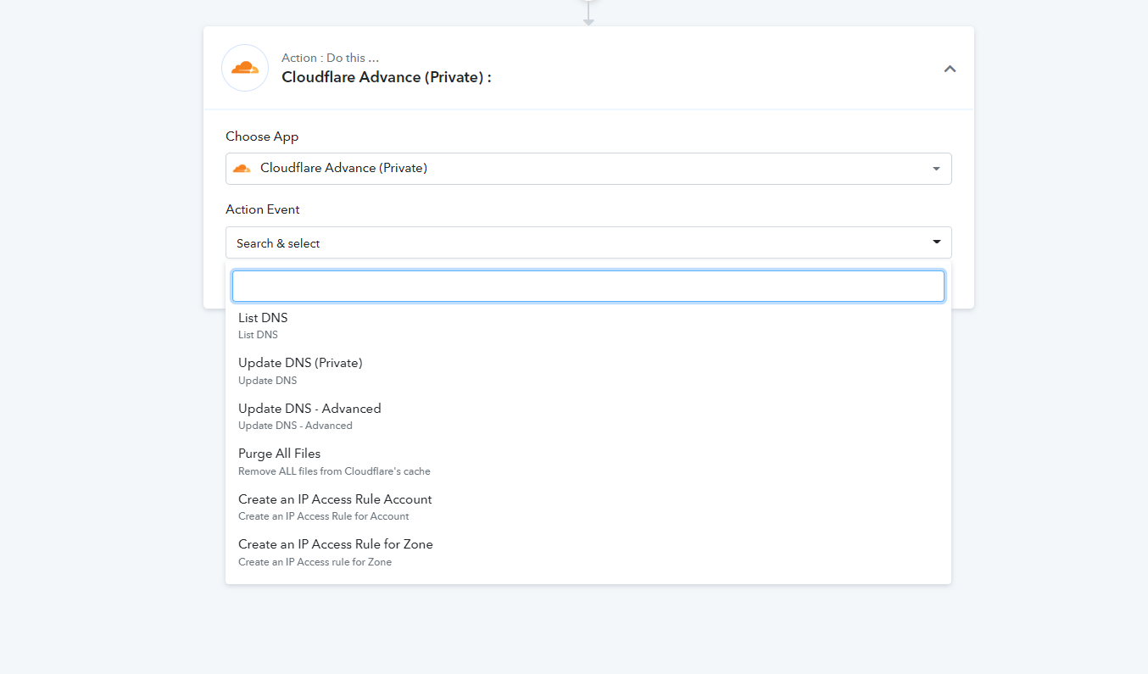The image size is (1148, 674).
Task: Choose Update DNS (Private) option
Action: coord(588,370)
